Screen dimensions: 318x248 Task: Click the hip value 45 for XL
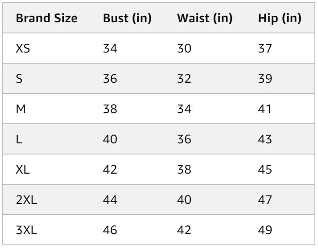[x=265, y=170]
